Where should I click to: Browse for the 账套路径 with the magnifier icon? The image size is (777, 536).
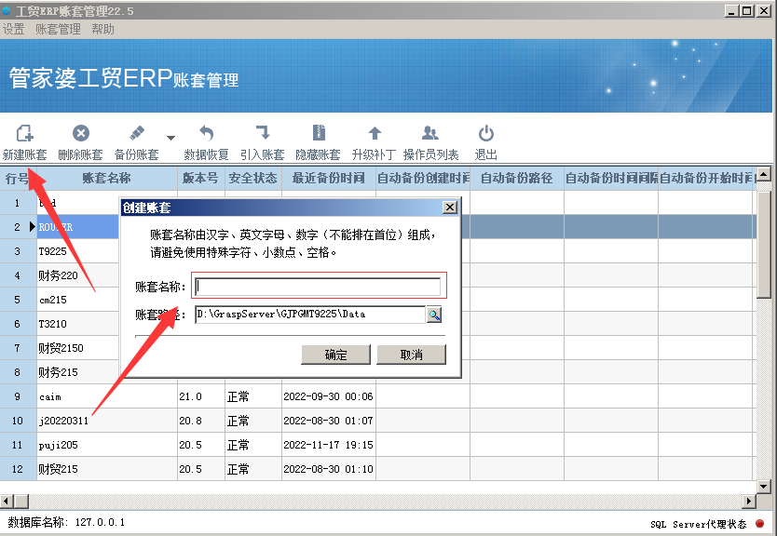point(434,315)
